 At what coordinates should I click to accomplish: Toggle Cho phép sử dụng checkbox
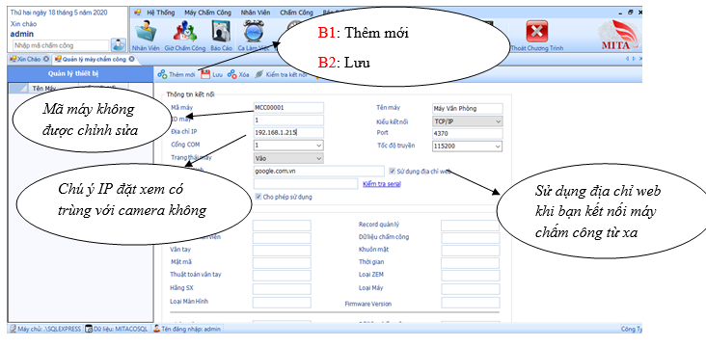(258, 197)
